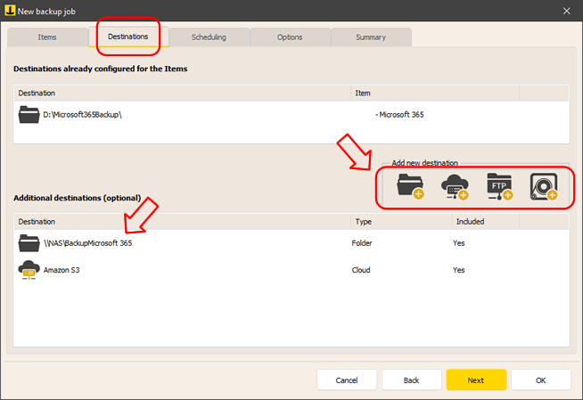Click the Included column header
Viewport: 583px width, 400px height.
470,220
